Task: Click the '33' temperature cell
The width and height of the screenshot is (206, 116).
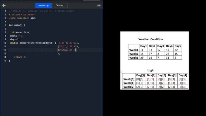Action: pos(152,50)
